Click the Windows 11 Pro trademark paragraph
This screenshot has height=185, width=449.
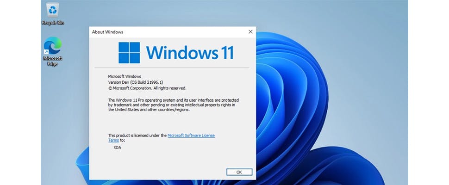[174, 105]
